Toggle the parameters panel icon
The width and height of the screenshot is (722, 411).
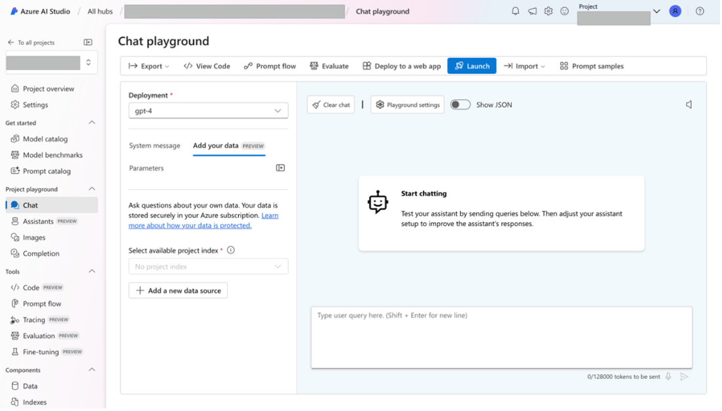(x=280, y=168)
